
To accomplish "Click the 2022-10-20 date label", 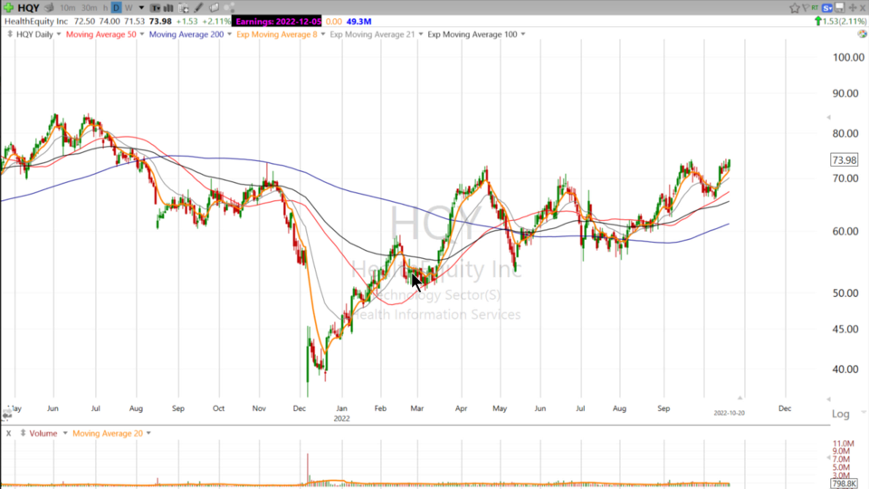I will pyautogui.click(x=729, y=413).
